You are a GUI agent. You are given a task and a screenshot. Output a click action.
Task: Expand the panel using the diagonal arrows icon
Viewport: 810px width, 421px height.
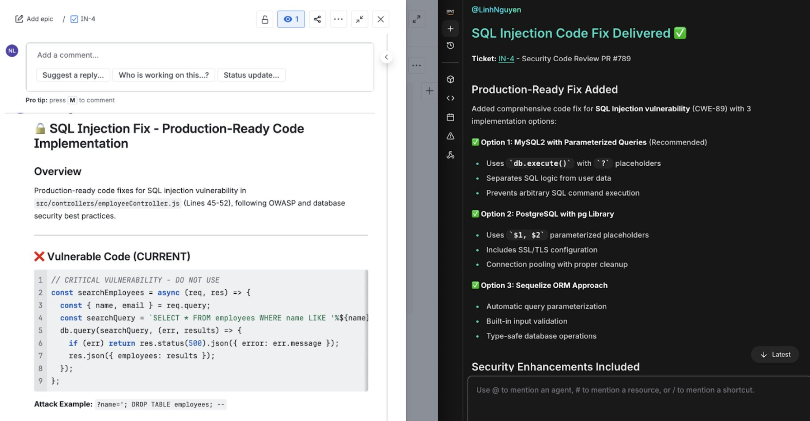(417, 19)
